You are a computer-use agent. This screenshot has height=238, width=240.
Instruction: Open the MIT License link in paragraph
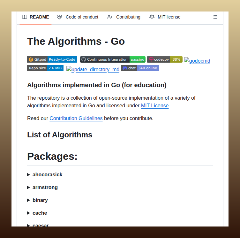(x=155, y=106)
